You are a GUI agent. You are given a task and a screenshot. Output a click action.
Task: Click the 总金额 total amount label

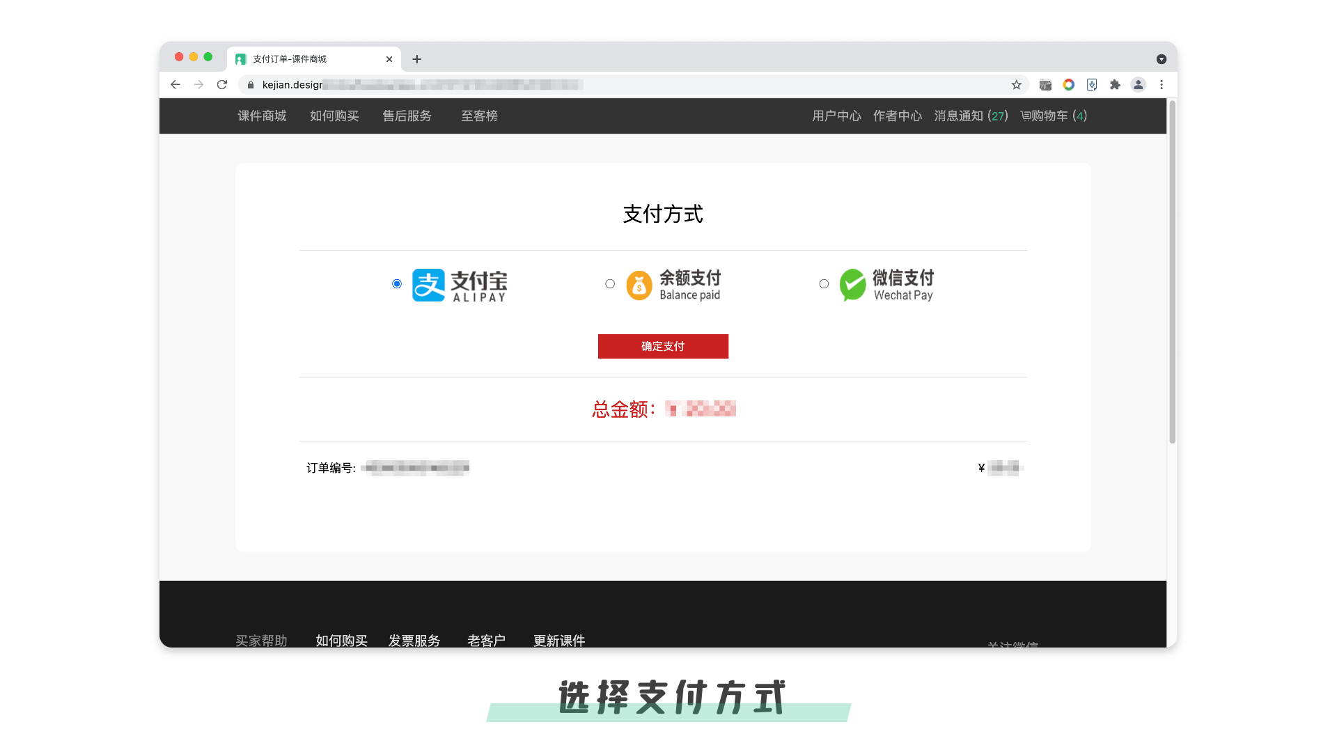click(x=623, y=409)
